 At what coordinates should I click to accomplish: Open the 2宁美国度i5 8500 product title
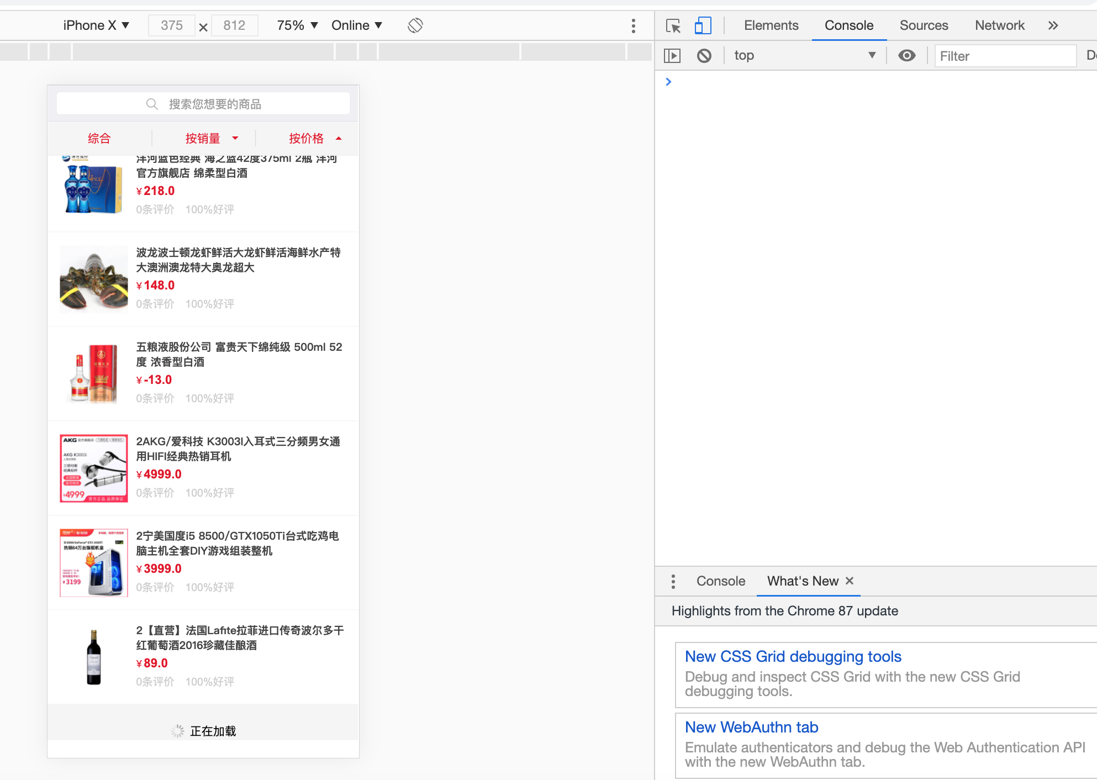pos(238,544)
